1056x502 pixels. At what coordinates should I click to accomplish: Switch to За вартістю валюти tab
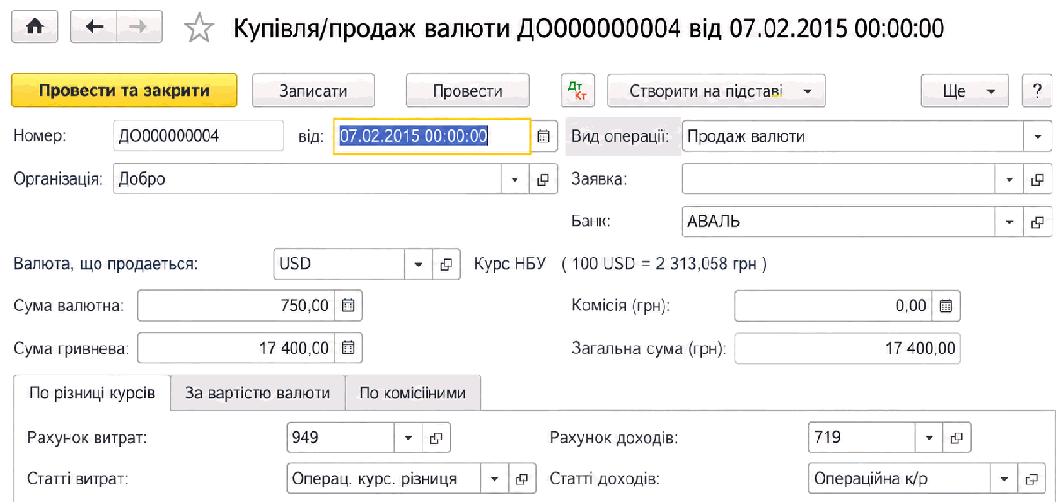coord(258,392)
